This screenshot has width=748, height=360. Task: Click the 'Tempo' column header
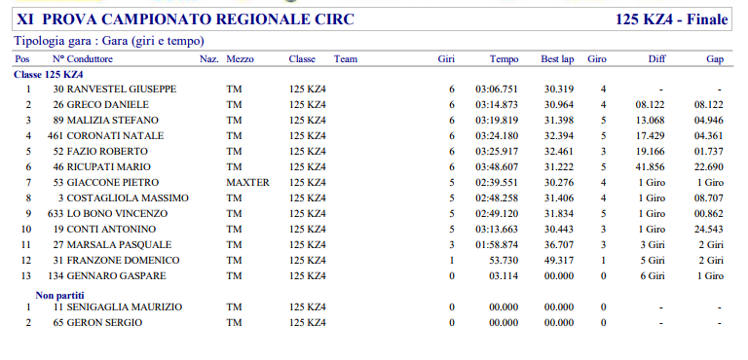[x=504, y=59]
